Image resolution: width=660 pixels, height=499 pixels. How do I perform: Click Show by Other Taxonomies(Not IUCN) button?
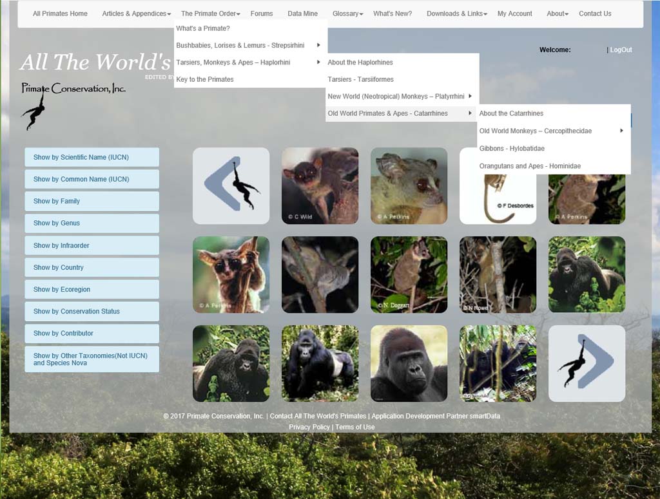92,359
